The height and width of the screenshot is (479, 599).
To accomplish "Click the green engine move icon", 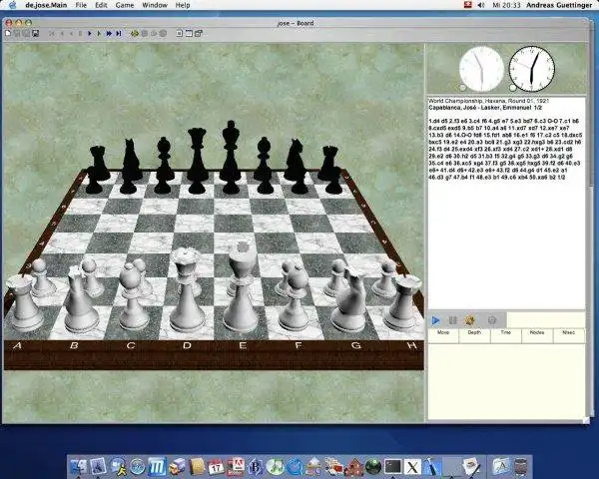I will [x=135, y=34].
